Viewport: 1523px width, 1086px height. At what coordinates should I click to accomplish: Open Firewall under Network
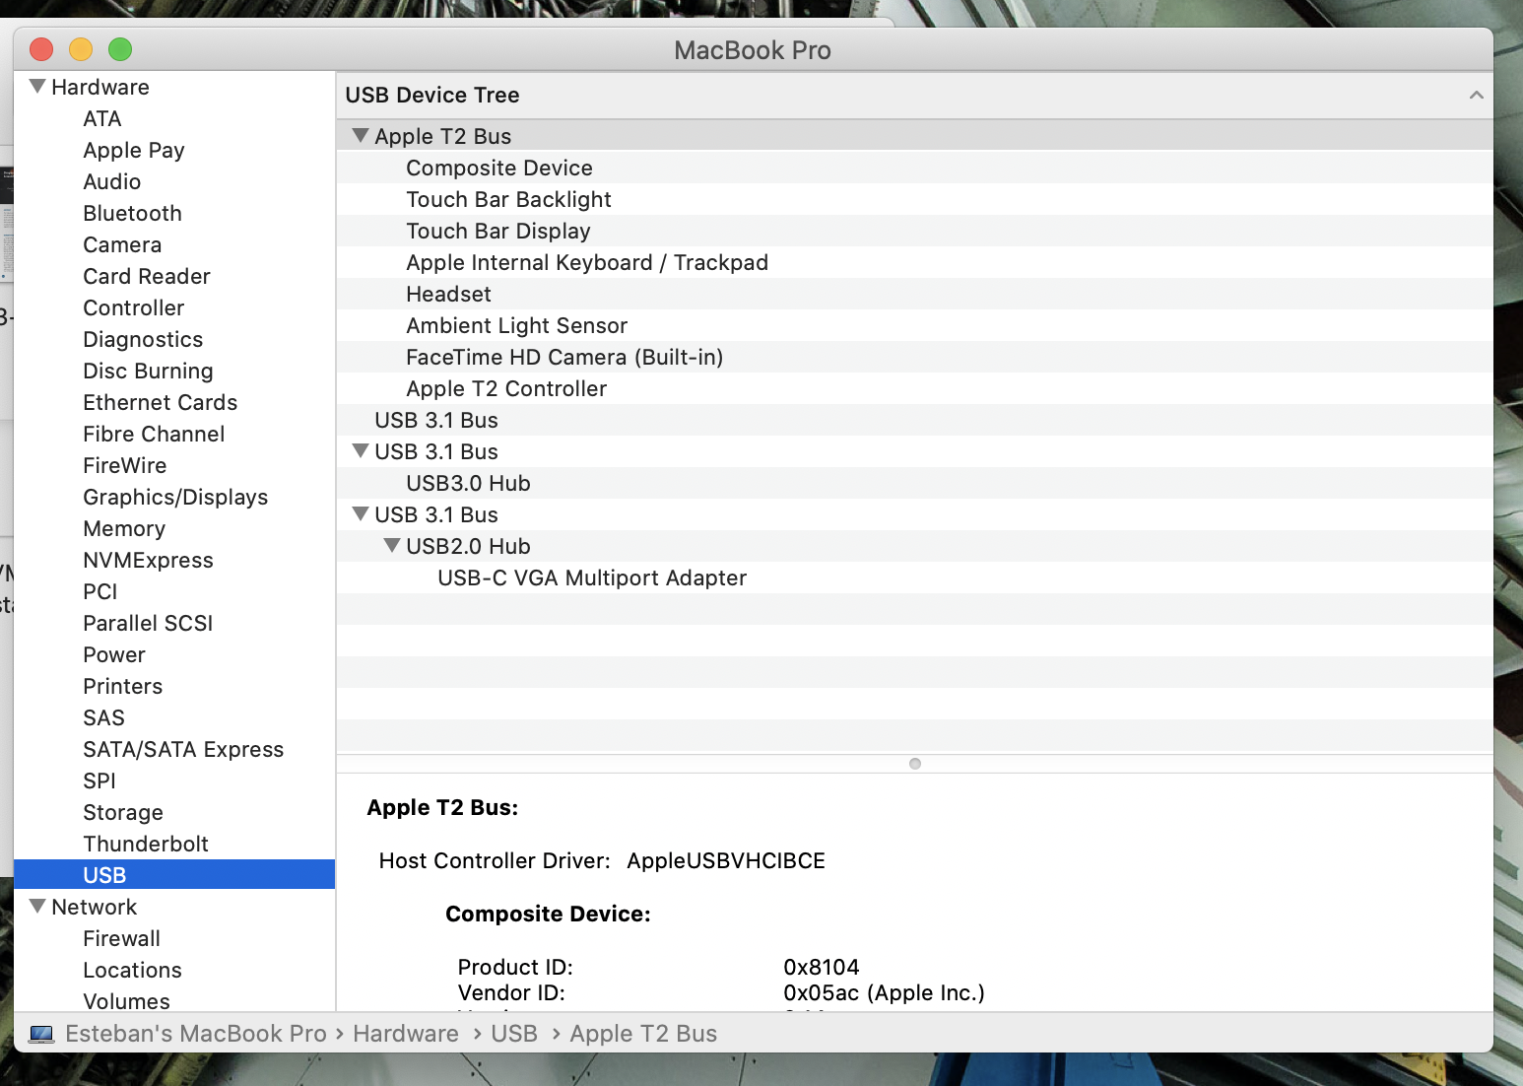[122, 938]
